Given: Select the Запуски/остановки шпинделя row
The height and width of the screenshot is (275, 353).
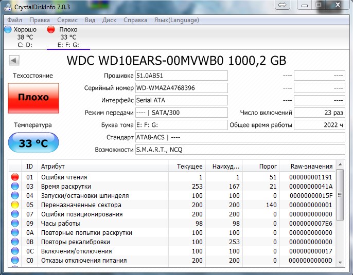Looking at the screenshot, I should tap(172, 196).
